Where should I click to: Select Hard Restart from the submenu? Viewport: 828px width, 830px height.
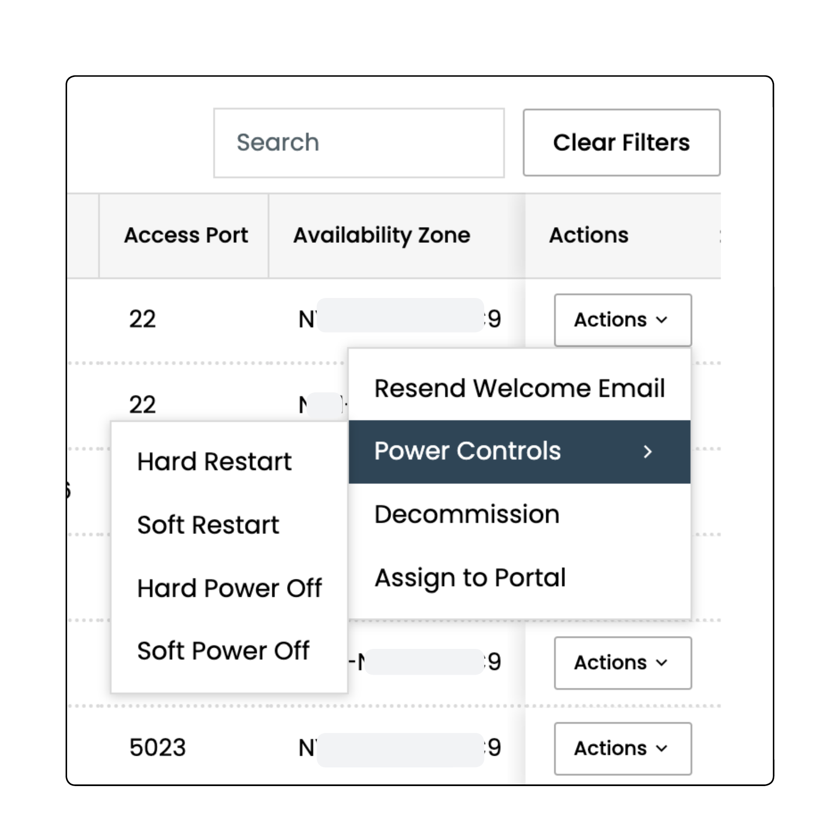pyautogui.click(x=214, y=462)
